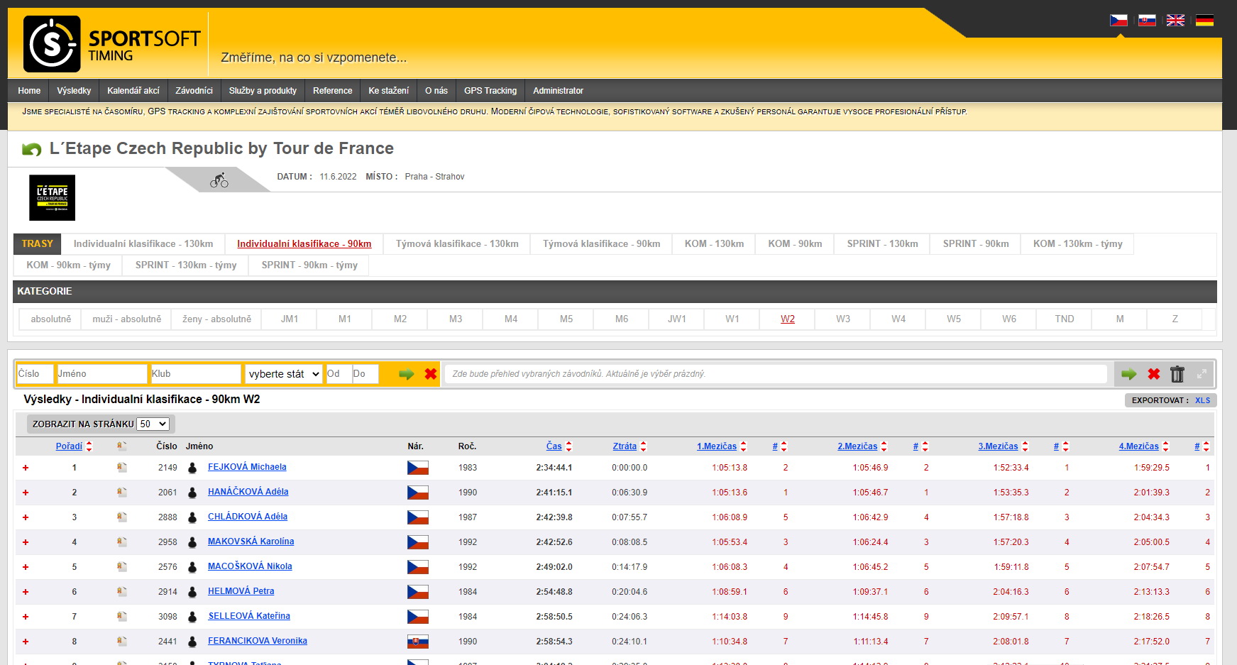Sort by Ztráta using its sort arrows

point(644,446)
